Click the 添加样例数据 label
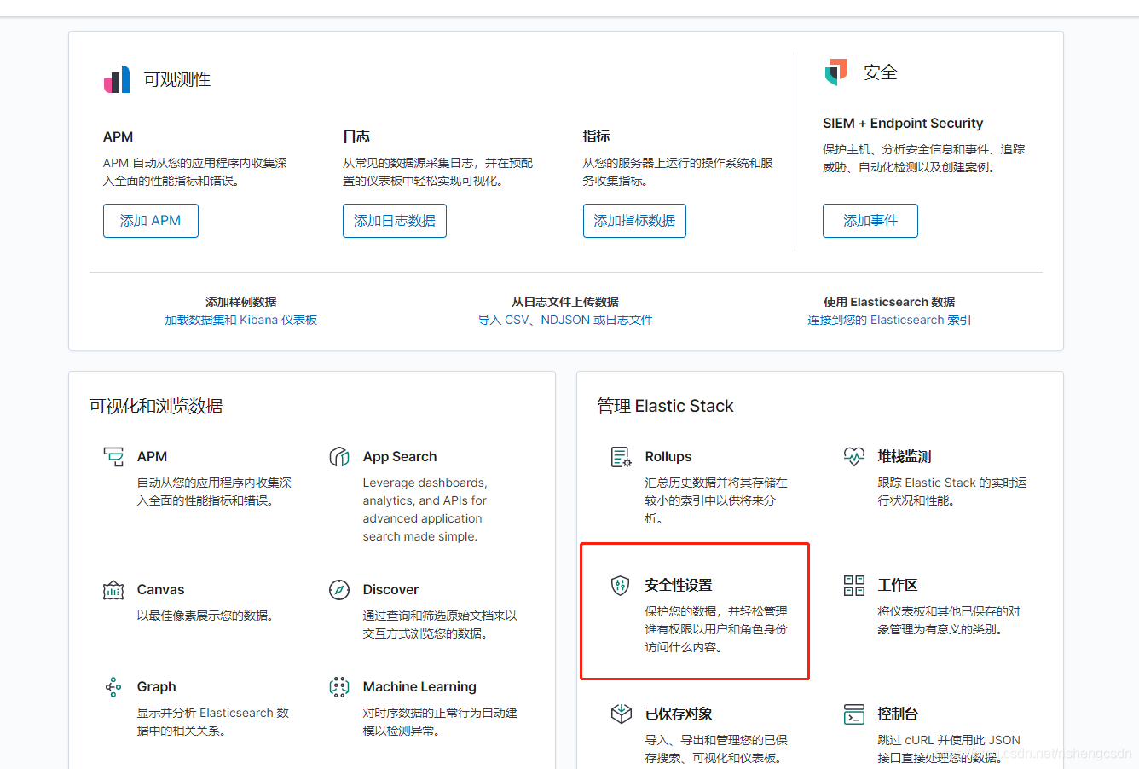Image resolution: width=1139 pixels, height=769 pixels. coord(241,302)
